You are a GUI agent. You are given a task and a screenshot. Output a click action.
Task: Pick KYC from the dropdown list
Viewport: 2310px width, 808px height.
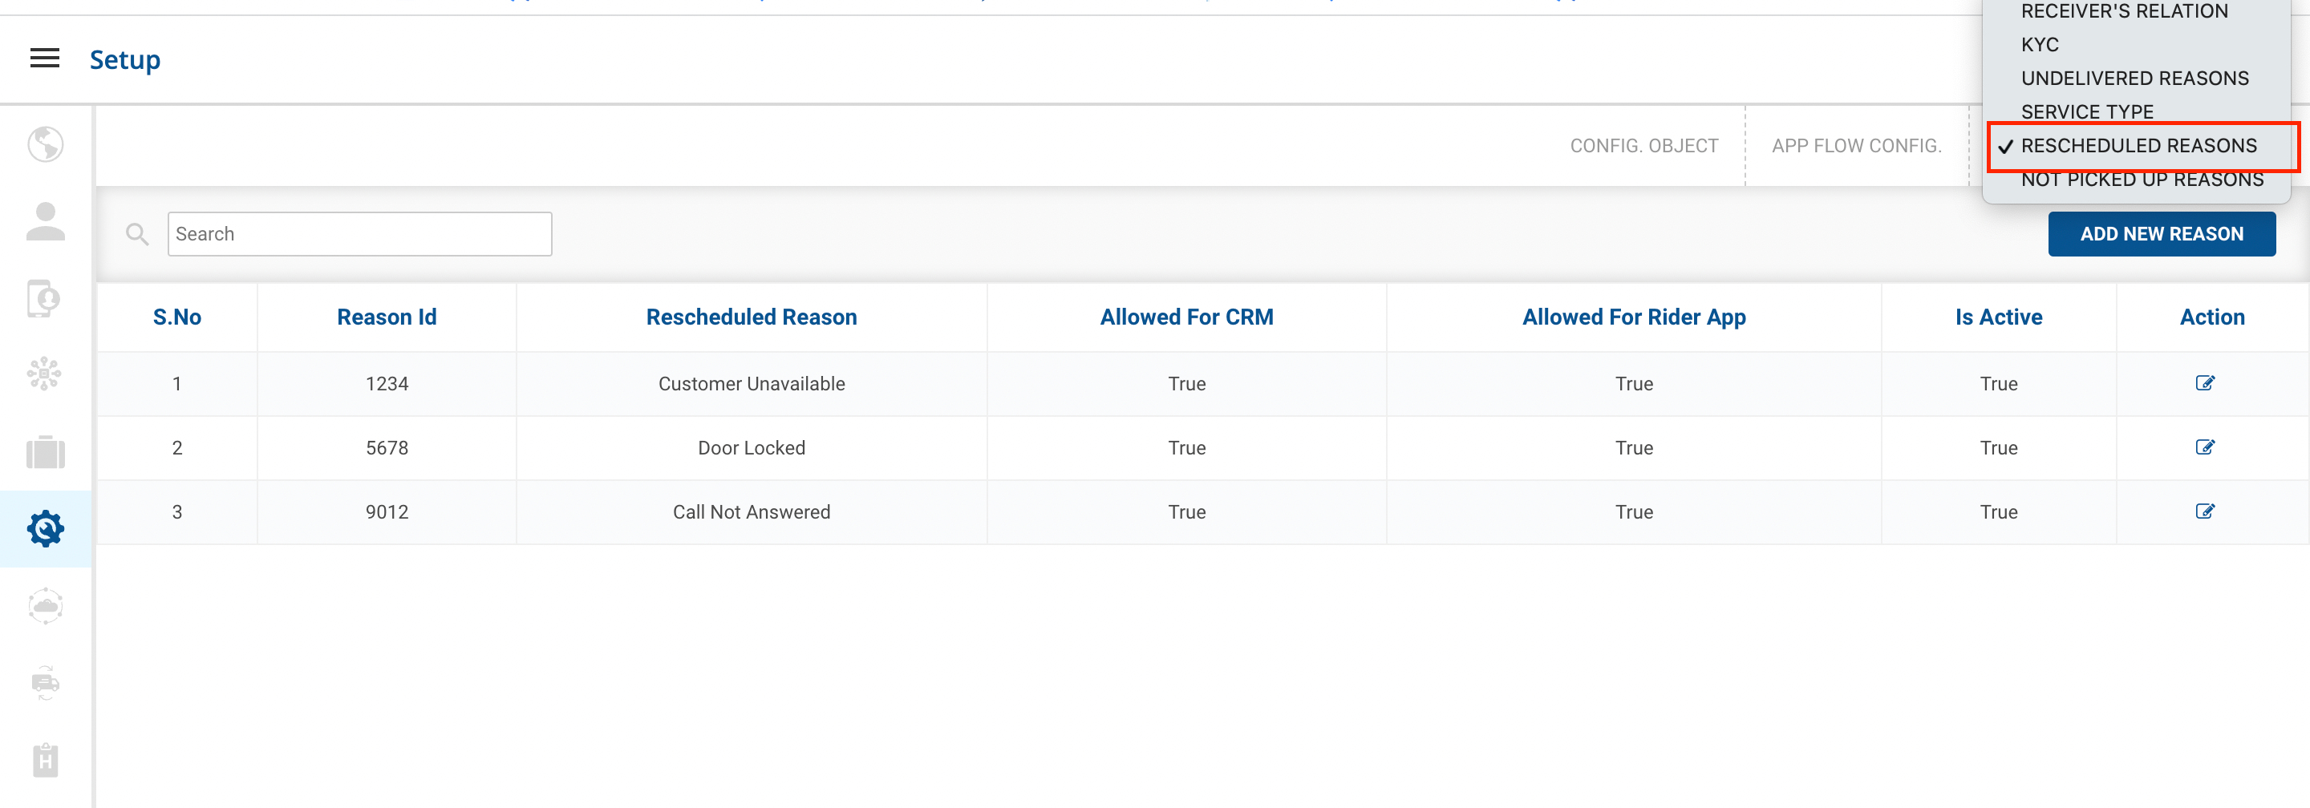(2039, 45)
